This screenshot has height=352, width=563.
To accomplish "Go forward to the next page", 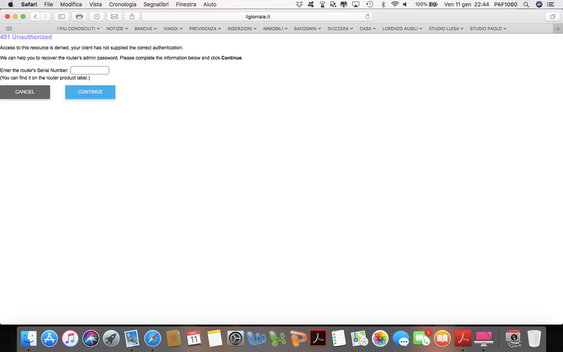I will pyautogui.click(x=45, y=16).
